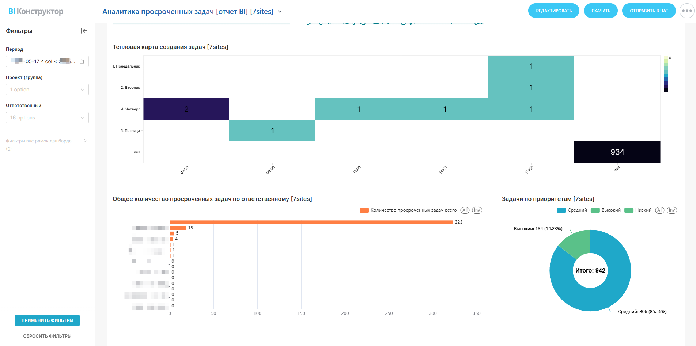
Task: Collapse the Фильтры sidebar panel icon
Action: (84, 31)
